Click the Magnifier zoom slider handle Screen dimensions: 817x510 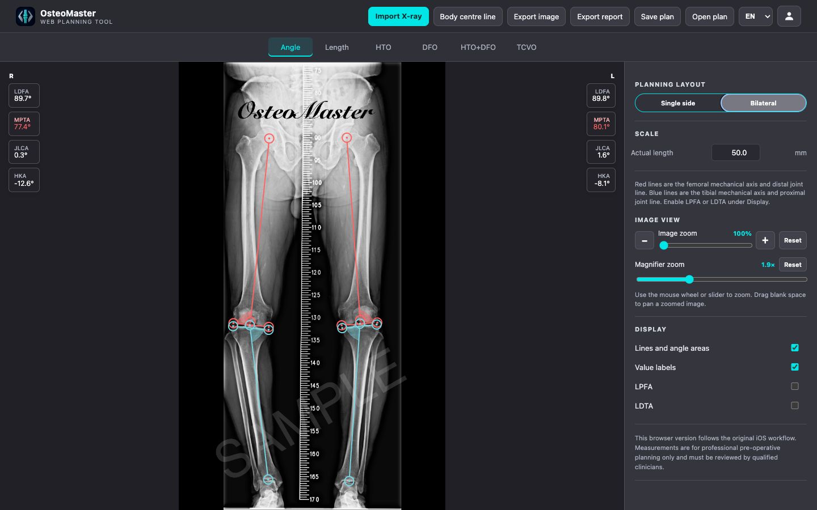click(689, 279)
